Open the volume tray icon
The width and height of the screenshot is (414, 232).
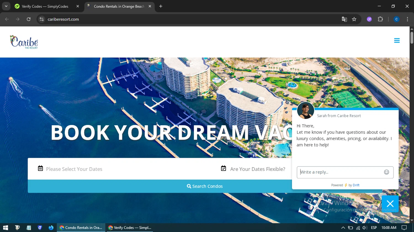click(x=365, y=228)
